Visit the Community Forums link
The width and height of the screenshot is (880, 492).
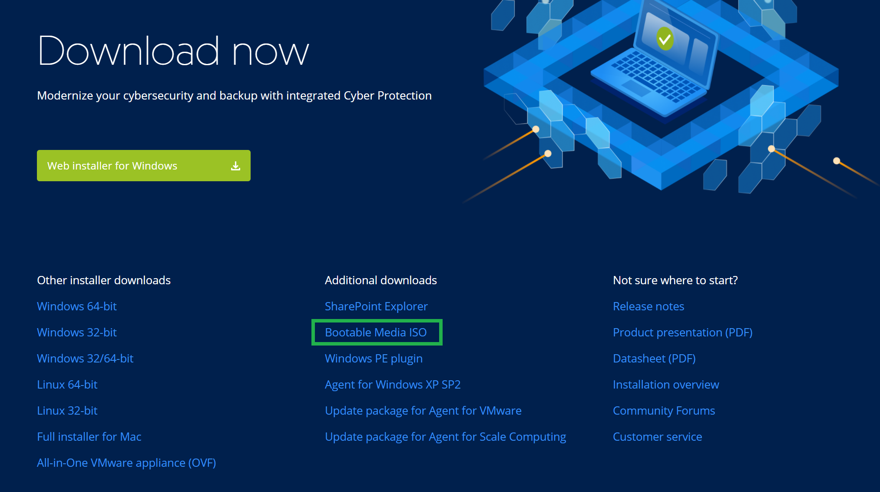coord(664,411)
